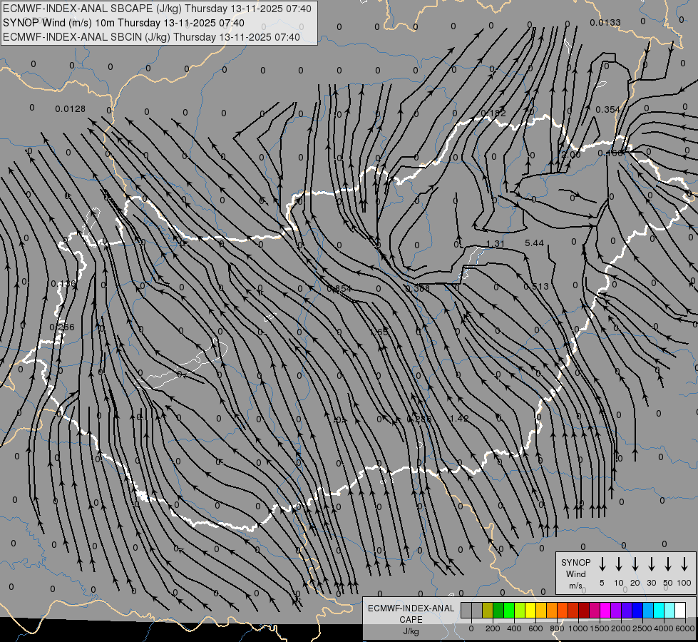Click the 2500 tick on CAPE scale

[642, 628]
